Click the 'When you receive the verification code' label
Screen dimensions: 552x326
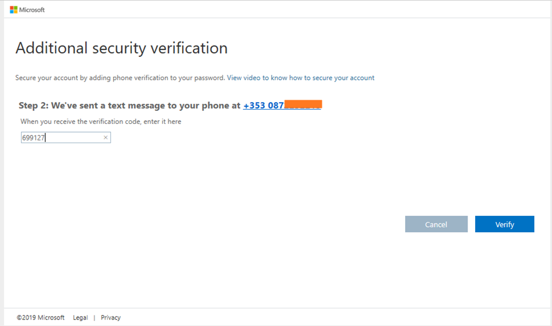point(100,121)
